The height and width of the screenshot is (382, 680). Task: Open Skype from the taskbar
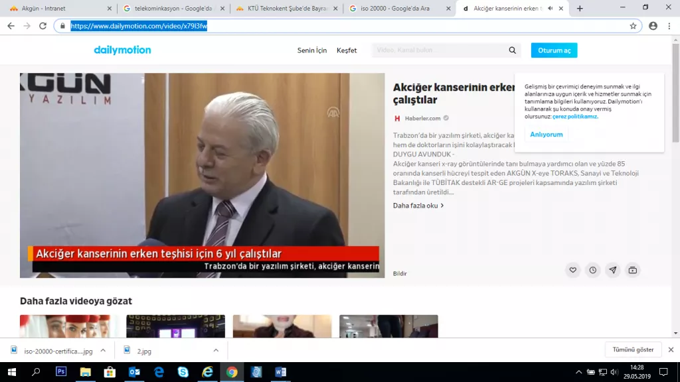(183, 372)
